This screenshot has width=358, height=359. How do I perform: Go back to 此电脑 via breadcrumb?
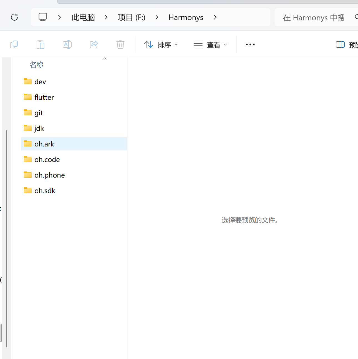(x=83, y=17)
